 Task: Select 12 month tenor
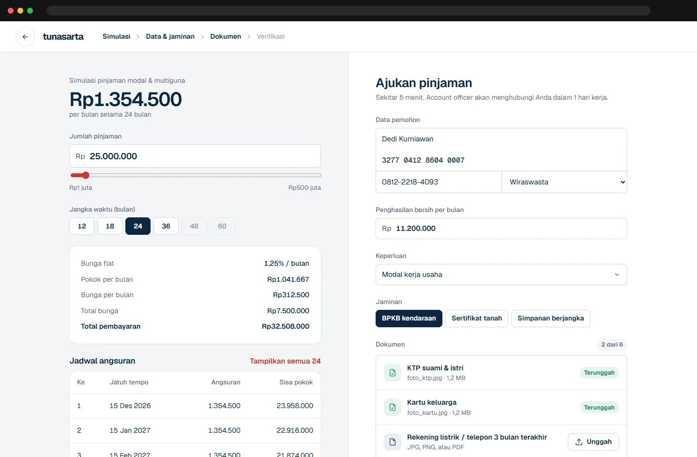[x=82, y=226]
